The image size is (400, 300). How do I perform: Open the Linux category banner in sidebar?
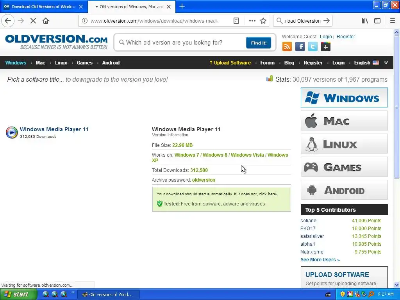click(x=344, y=144)
